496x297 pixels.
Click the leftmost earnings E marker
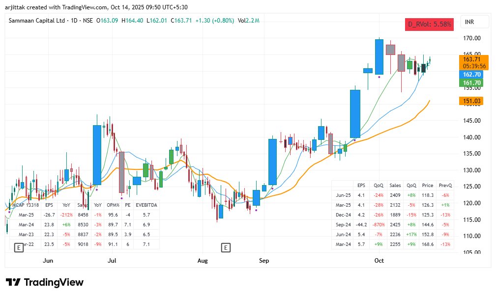click(19, 248)
